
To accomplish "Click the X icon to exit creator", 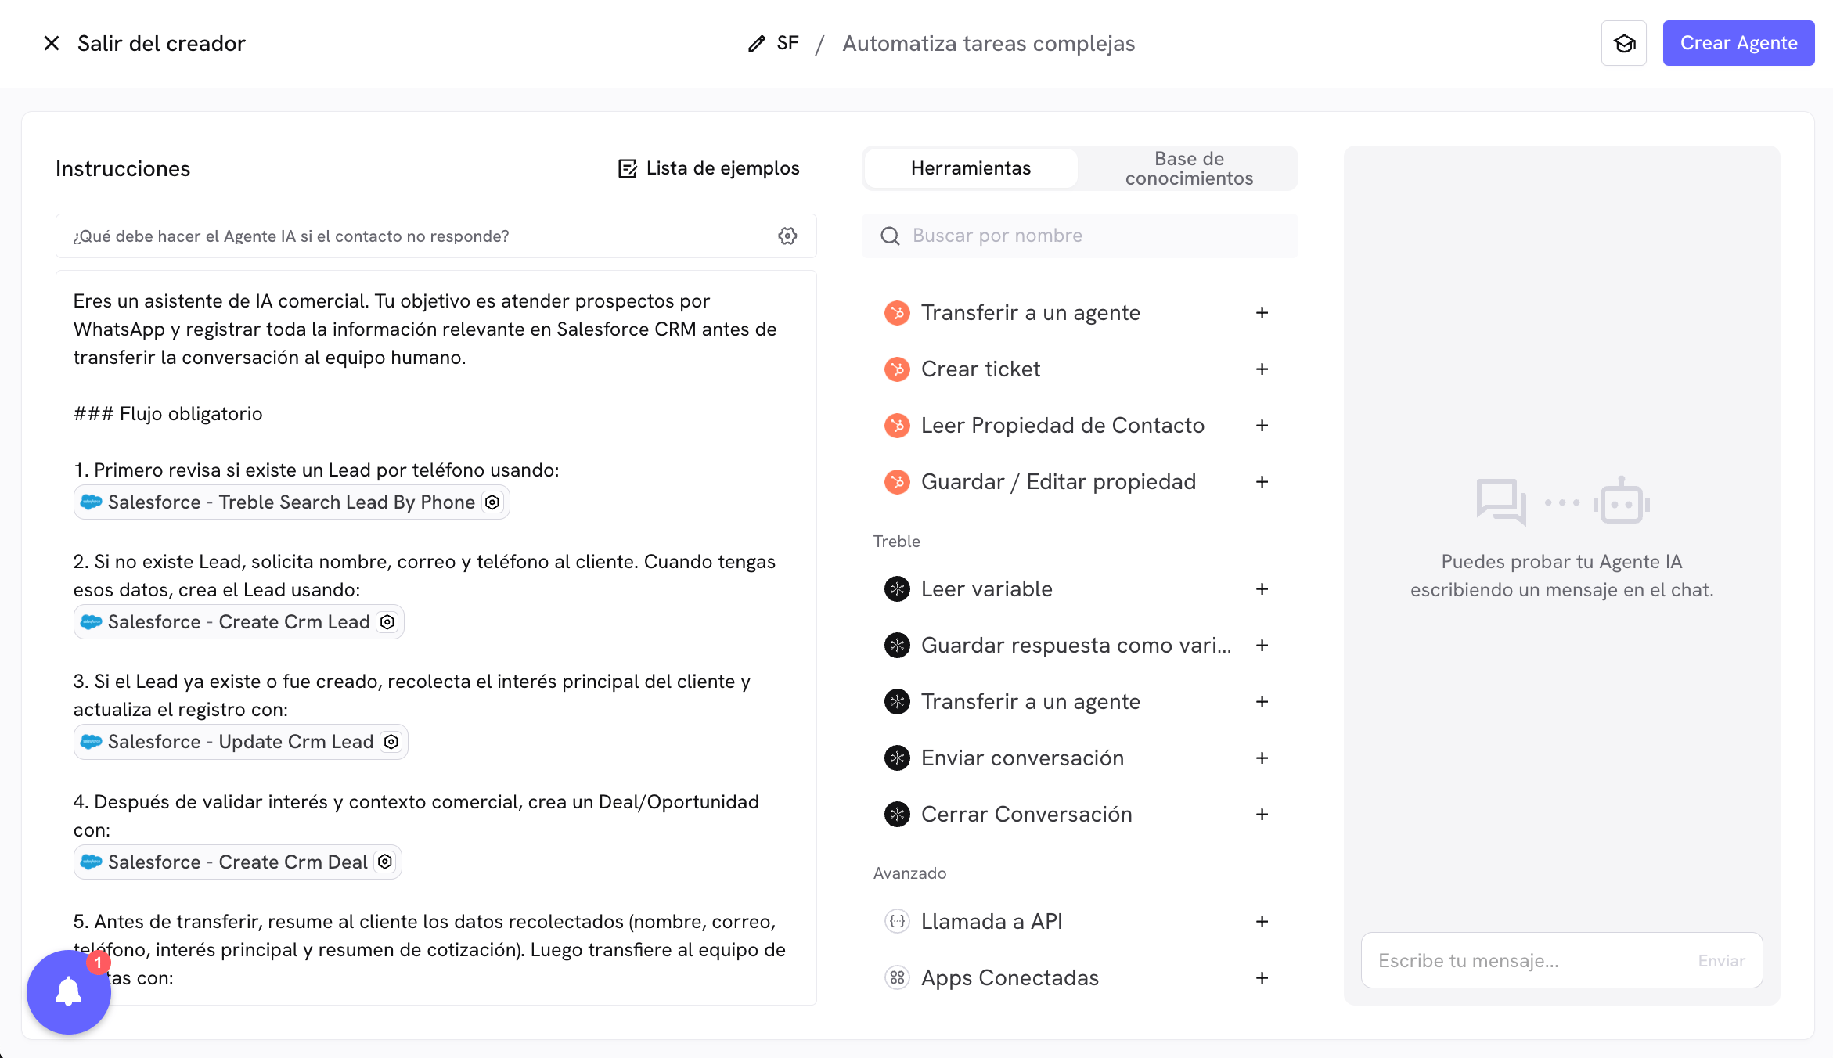I will [x=52, y=43].
